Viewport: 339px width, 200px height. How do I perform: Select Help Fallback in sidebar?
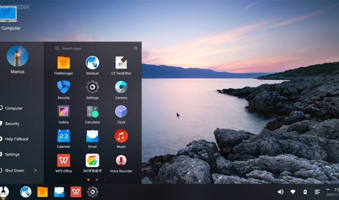[x=16, y=139]
